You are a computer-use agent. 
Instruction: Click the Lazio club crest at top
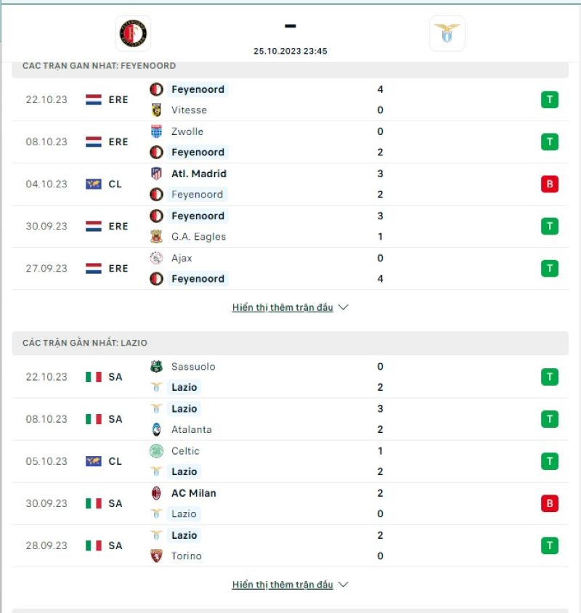(447, 32)
